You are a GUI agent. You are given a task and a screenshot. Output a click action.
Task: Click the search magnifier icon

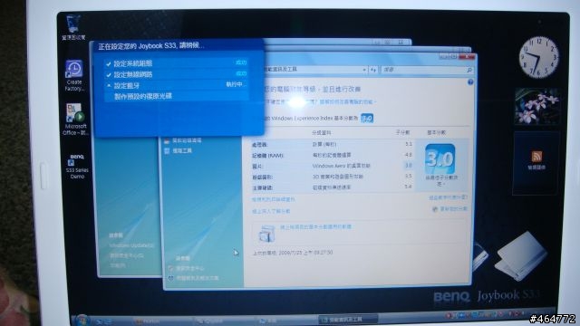tap(469, 70)
